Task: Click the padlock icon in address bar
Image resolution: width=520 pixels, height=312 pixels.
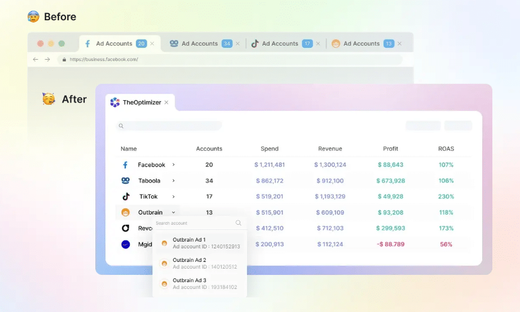Action: click(64, 60)
